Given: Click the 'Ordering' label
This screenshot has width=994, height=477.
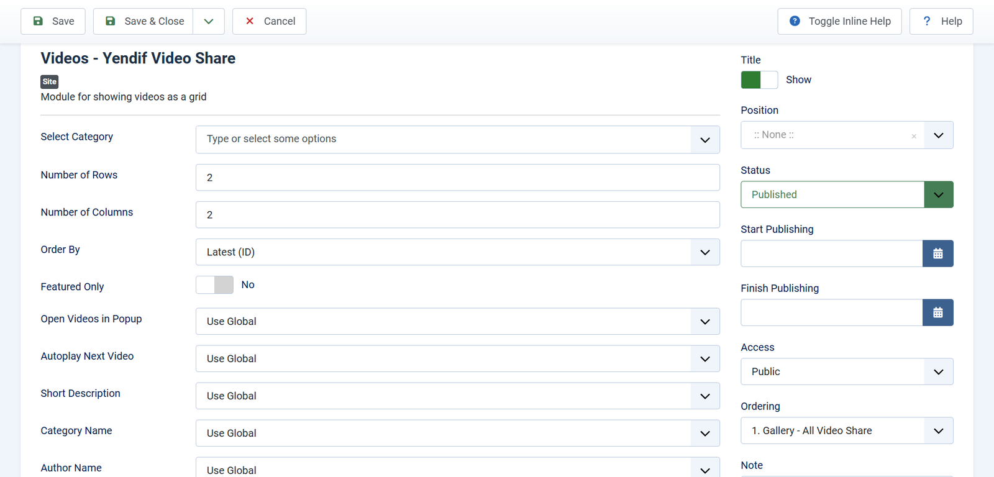Looking at the screenshot, I should (760, 406).
